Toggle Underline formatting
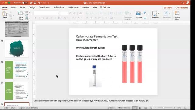 pos(43,18)
